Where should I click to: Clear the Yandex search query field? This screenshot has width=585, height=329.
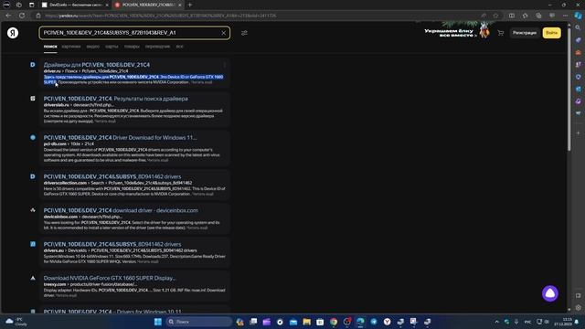click(x=223, y=33)
